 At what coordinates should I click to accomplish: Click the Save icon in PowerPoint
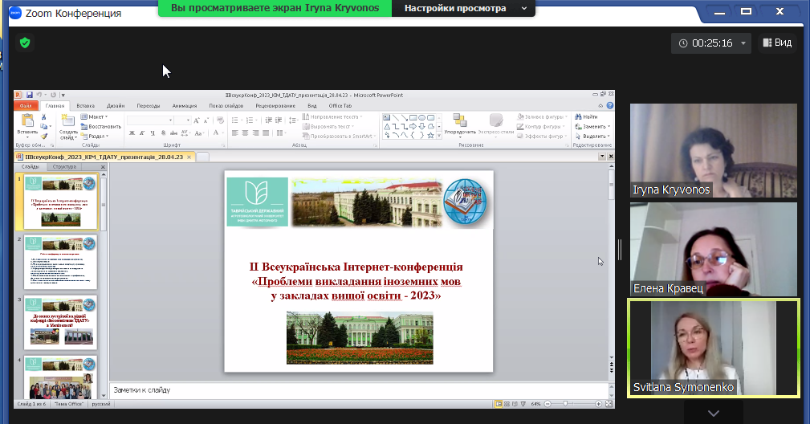[29, 96]
